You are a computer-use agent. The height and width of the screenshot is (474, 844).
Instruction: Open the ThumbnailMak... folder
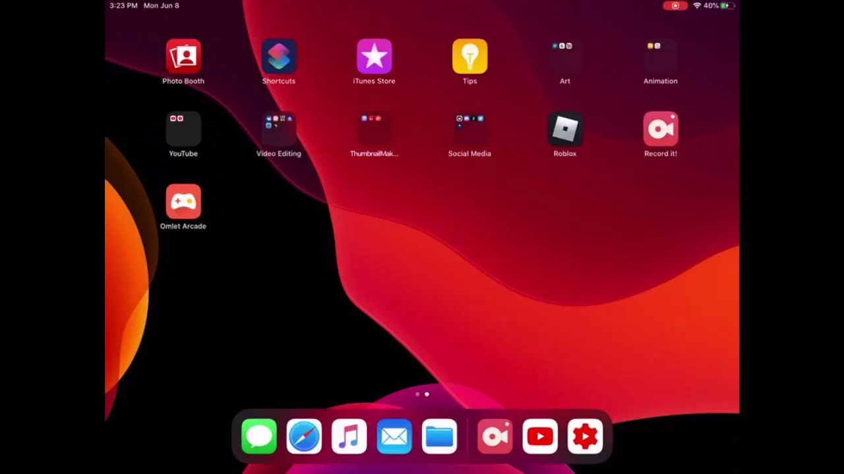pyautogui.click(x=374, y=129)
